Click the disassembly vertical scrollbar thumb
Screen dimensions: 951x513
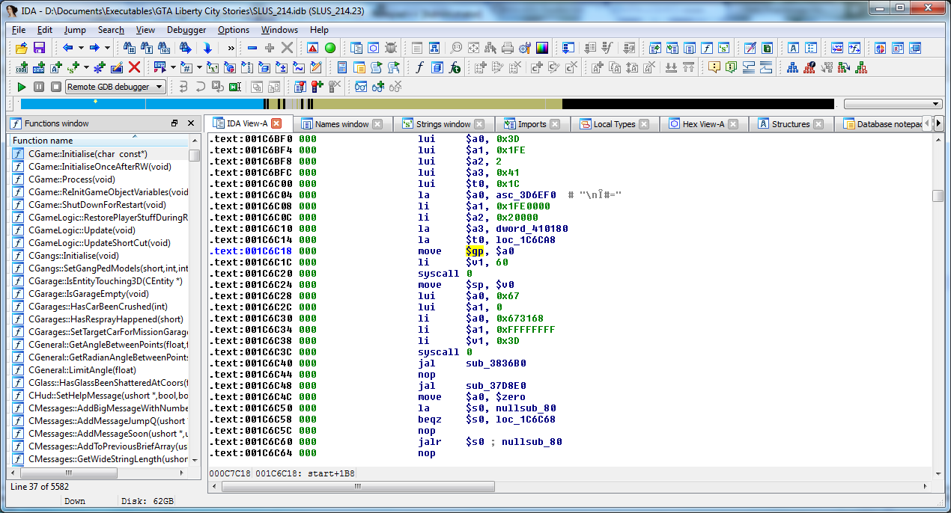click(x=938, y=196)
